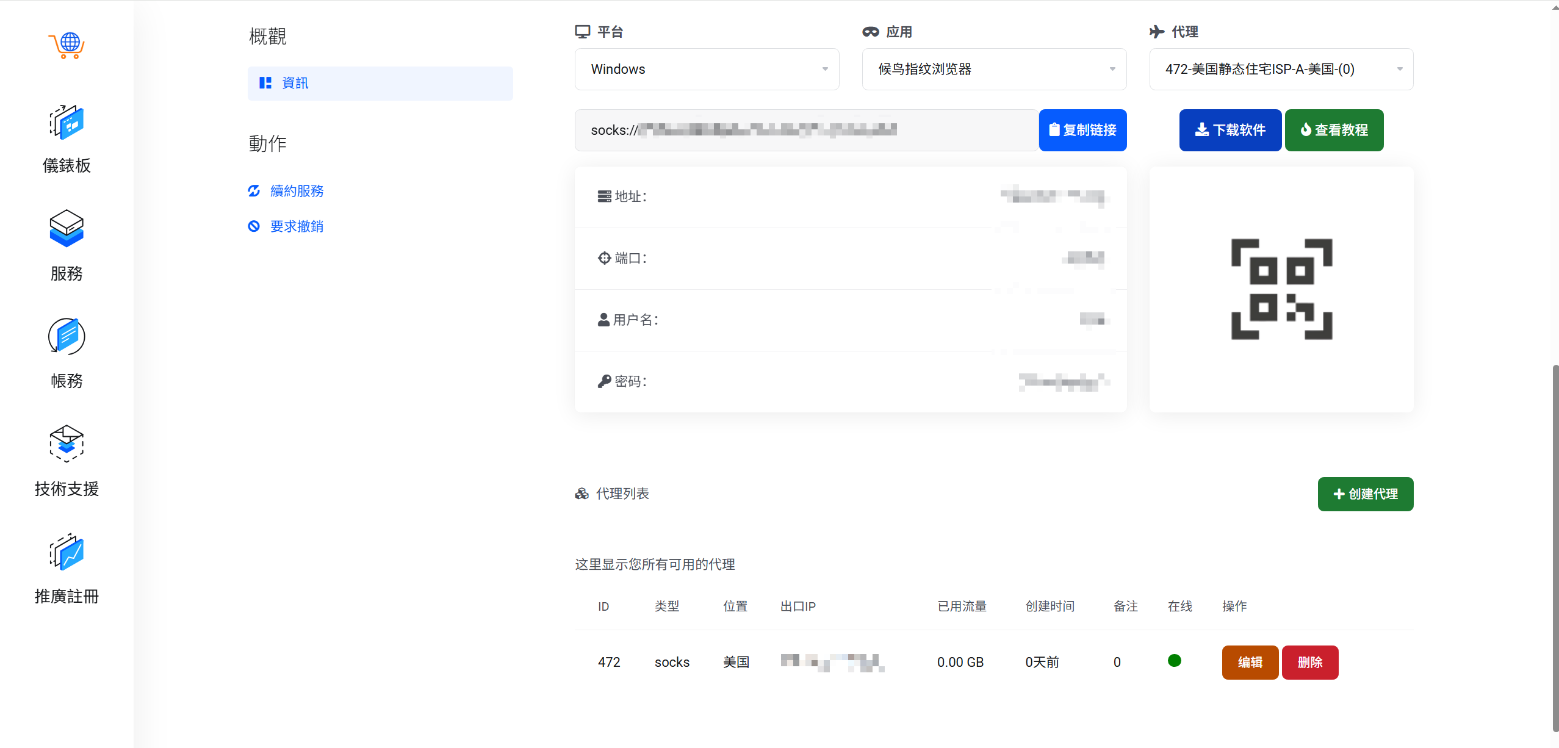Click the ID cell 472
This screenshot has height=748, width=1559.
pyautogui.click(x=609, y=662)
